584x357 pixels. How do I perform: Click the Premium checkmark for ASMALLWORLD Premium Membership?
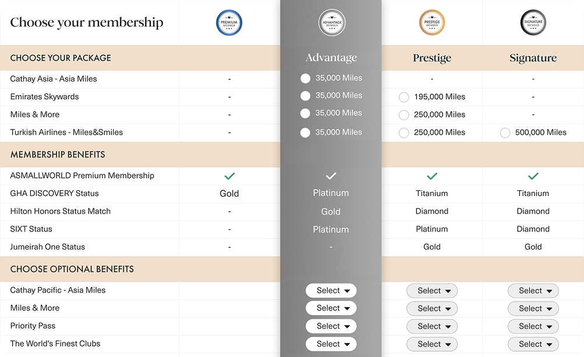[229, 176]
